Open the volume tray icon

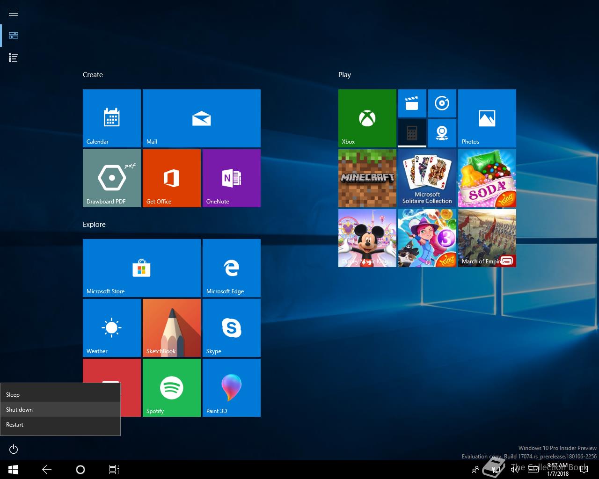click(514, 470)
